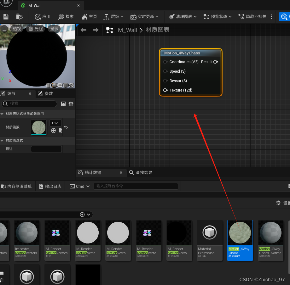This screenshot has height=285, width=290.
Task: Open content browser 设置 settings gear
Action: (278, 203)
